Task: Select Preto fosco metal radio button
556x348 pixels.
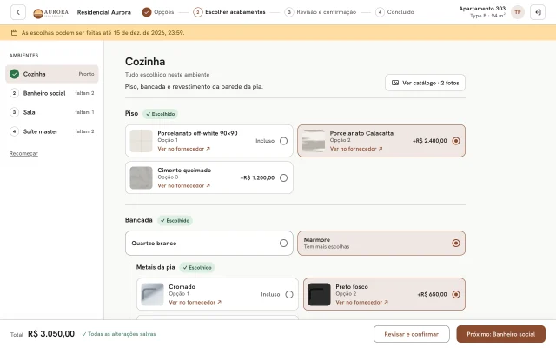Action: pyautogui.click(x=456, y=294)
